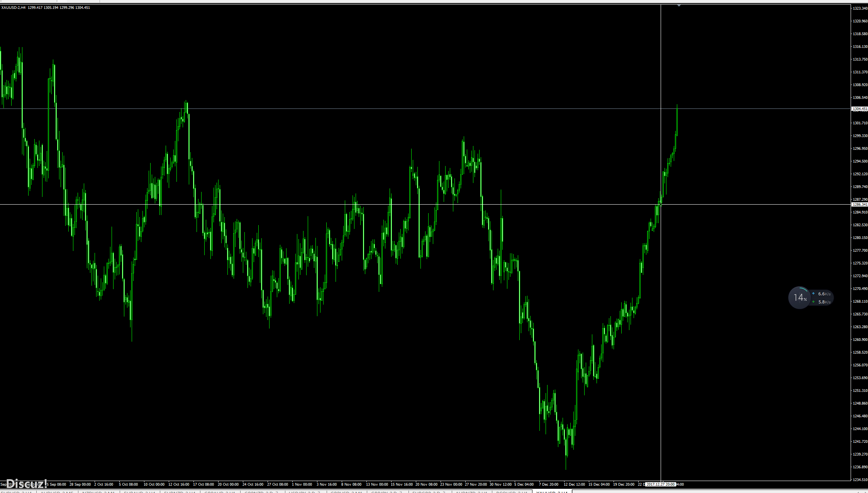This screenshot has height=493, width=868.
Task: Switch to the AUDUSD-2,M5 chart tab
Action: (57, 492)
